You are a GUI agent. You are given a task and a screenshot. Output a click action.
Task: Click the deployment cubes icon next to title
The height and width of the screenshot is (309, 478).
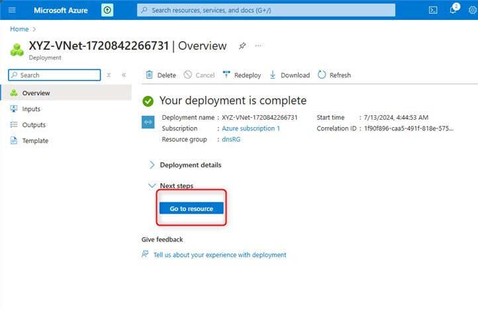pos(17,50)
